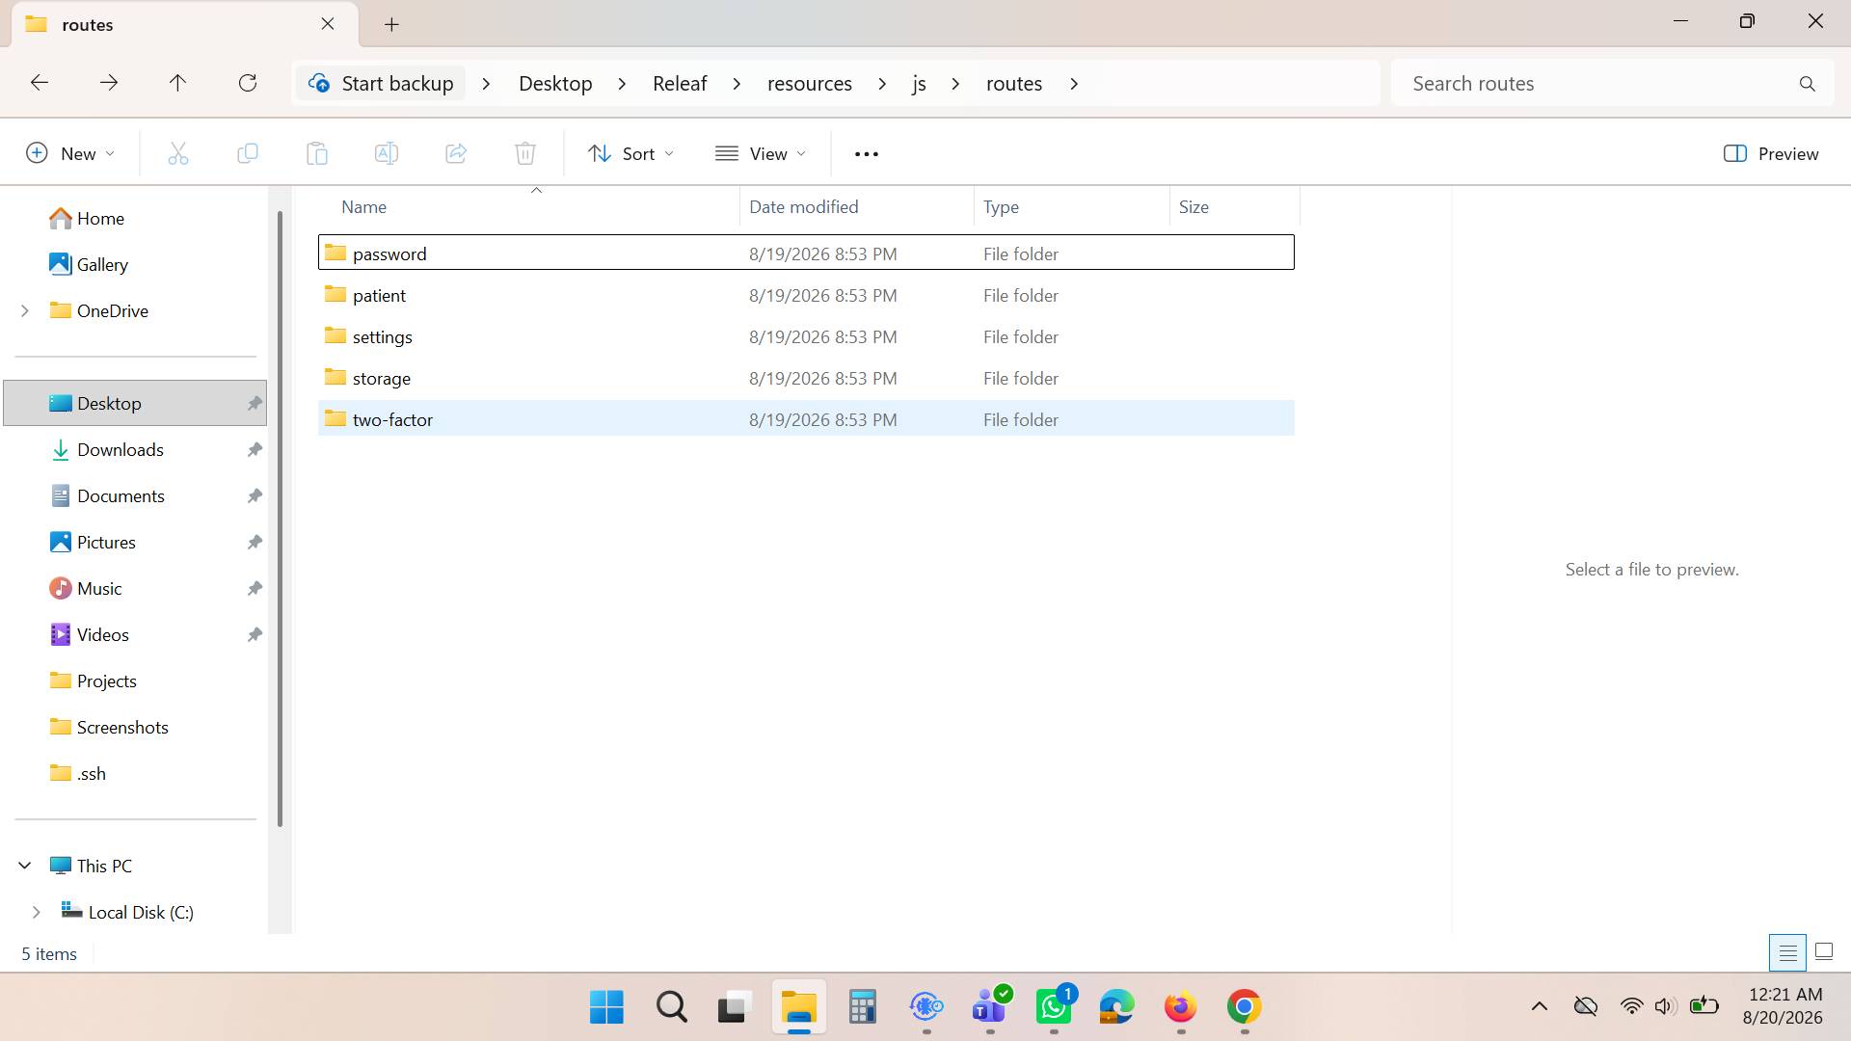Toggle the Preview pane button

click(1771, 154)
